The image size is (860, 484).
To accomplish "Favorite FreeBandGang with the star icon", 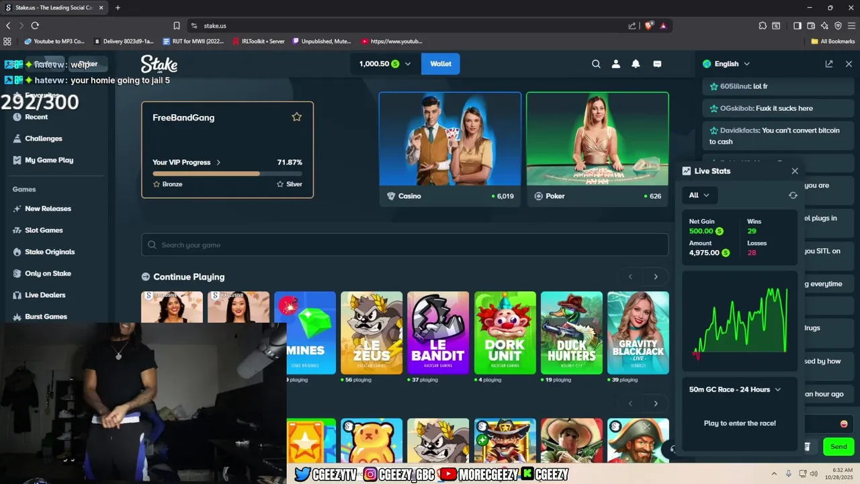I will (296, 117).
